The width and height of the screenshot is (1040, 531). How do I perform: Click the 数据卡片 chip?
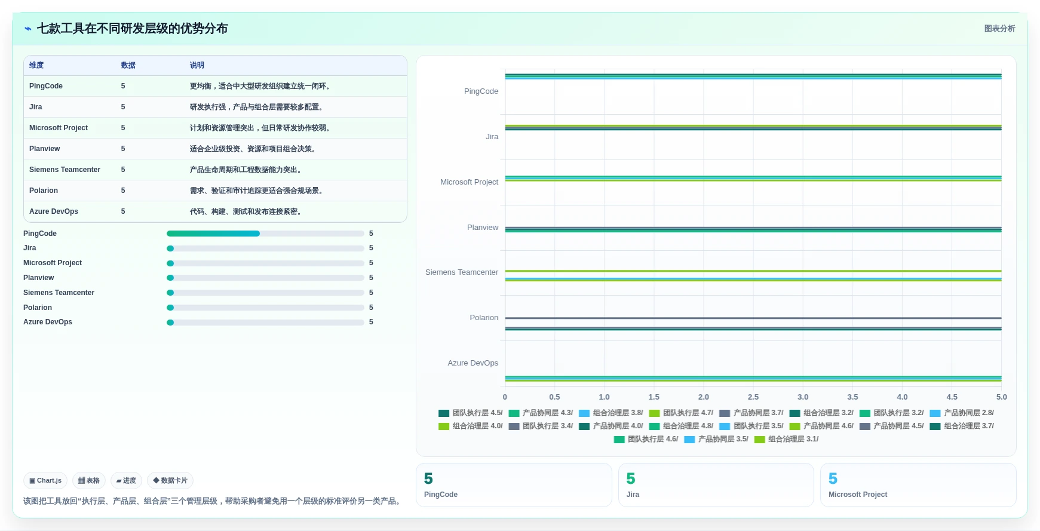[x=170, y=480]
